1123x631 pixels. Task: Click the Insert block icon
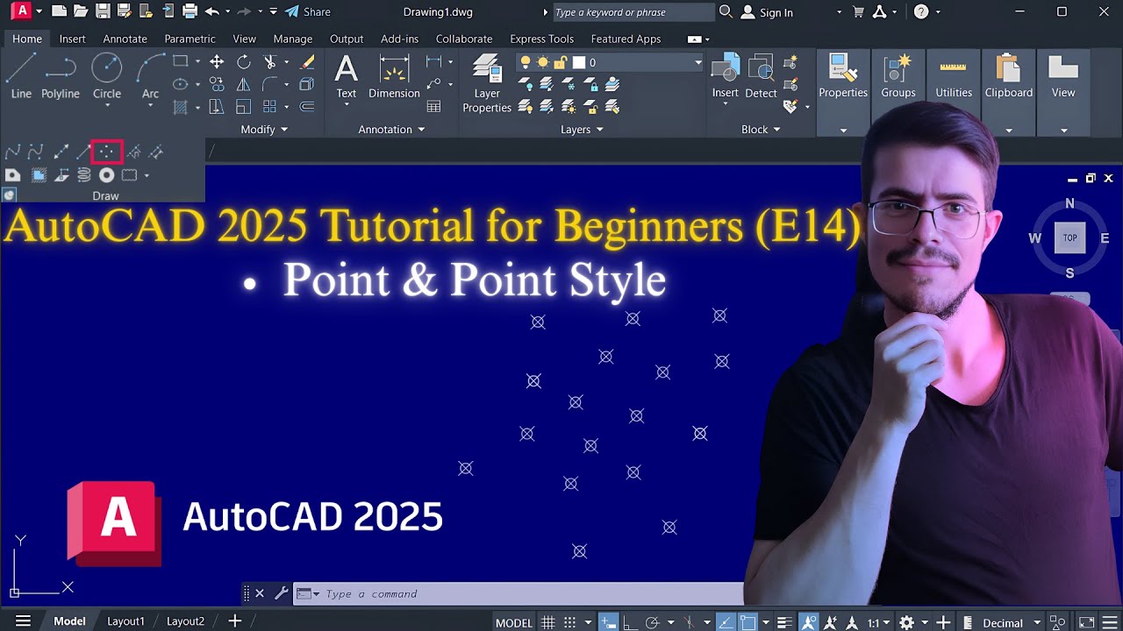tap(726, 76)
